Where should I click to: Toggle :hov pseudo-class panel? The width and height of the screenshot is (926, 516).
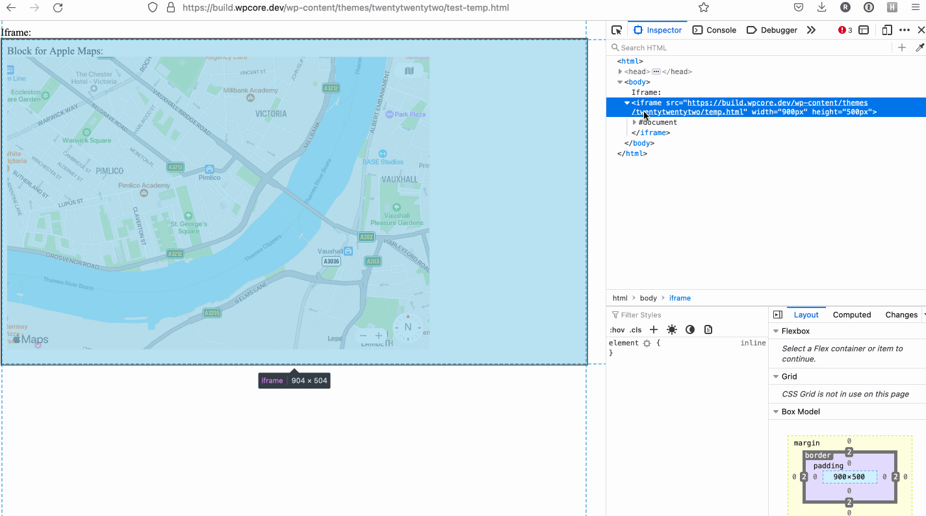[617, 329]
